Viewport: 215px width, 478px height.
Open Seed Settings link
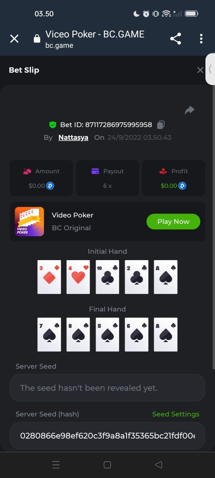(176, 414)
